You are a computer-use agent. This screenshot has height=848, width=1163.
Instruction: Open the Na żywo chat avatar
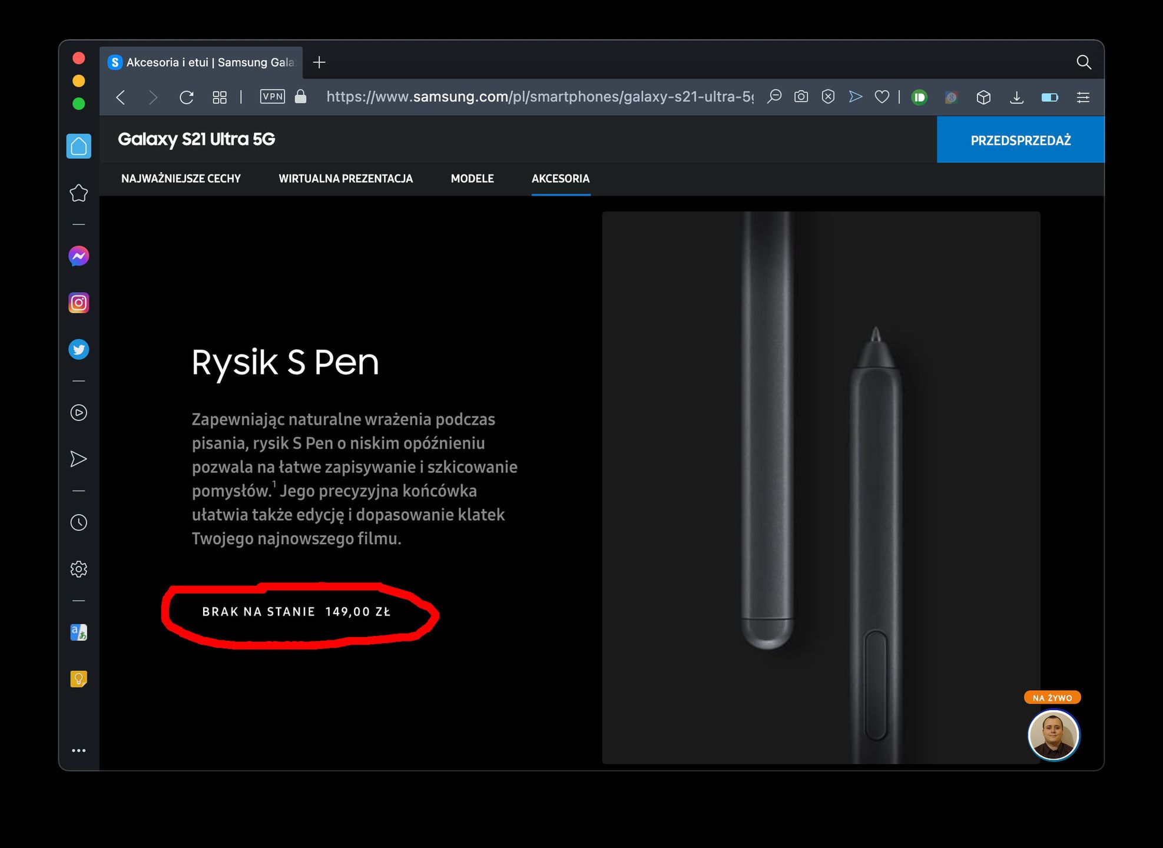[1053, 735]
